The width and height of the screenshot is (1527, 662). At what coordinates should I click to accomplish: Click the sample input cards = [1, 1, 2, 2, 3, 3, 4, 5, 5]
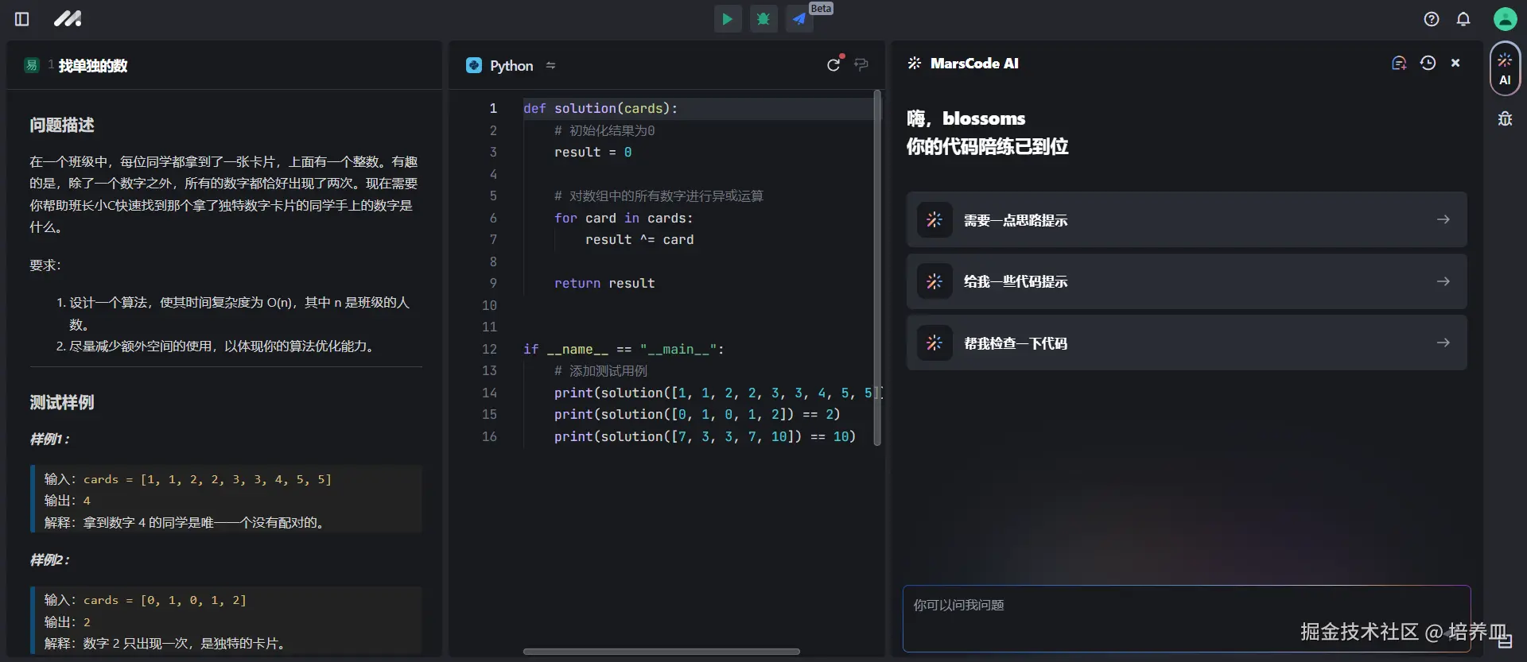(207, 479)
